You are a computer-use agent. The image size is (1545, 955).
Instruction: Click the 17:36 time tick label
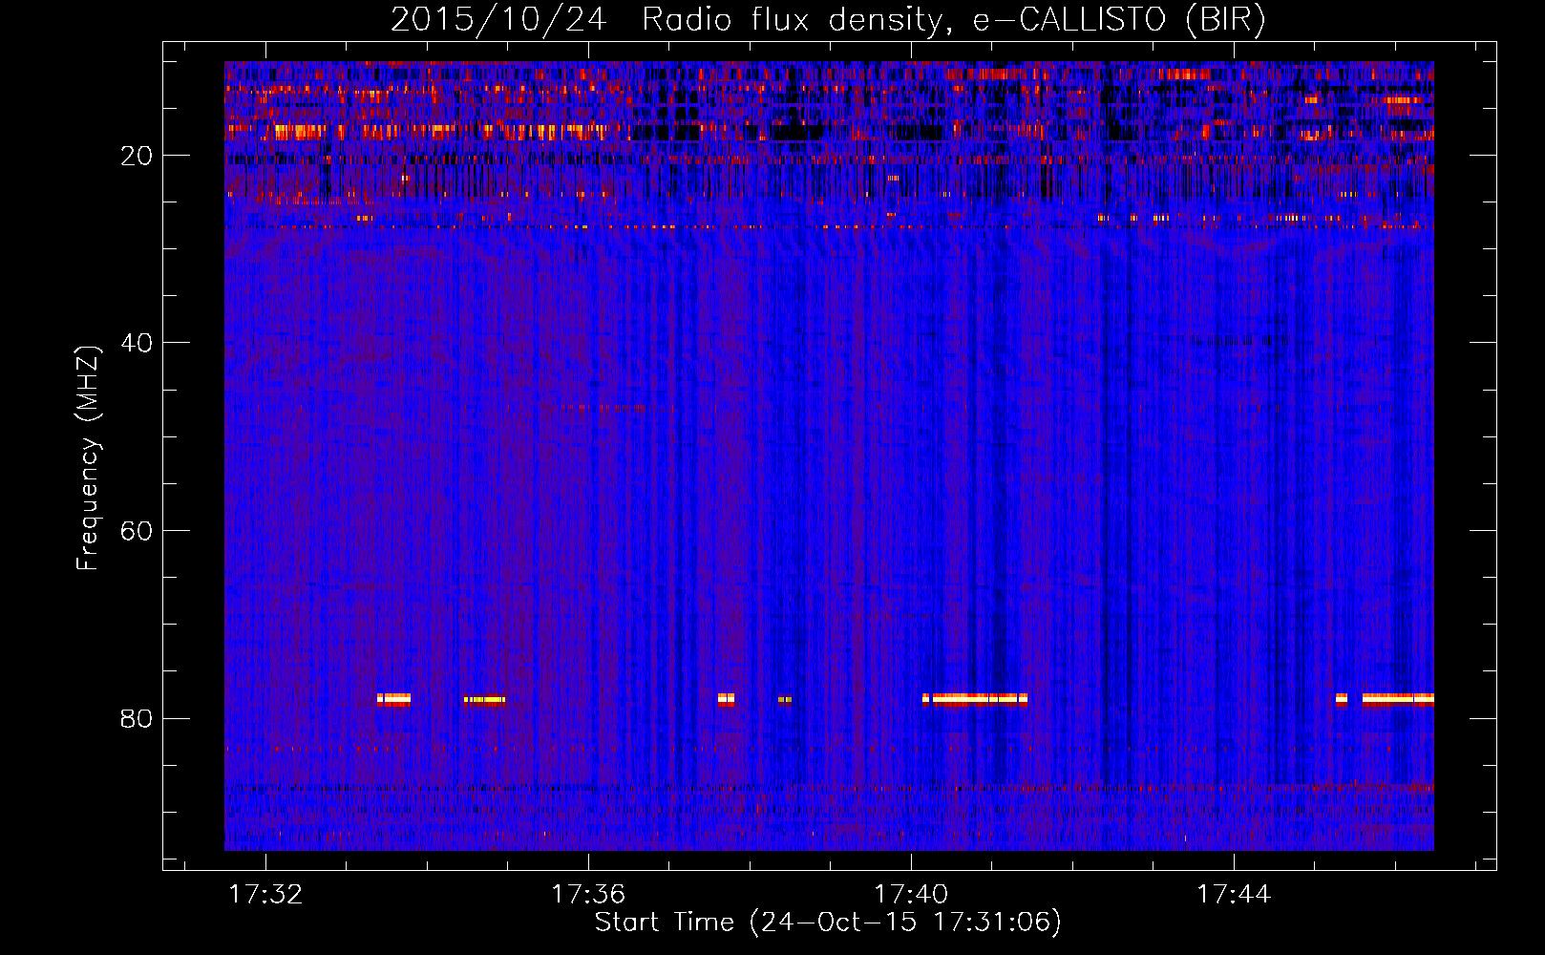(589, 894)
